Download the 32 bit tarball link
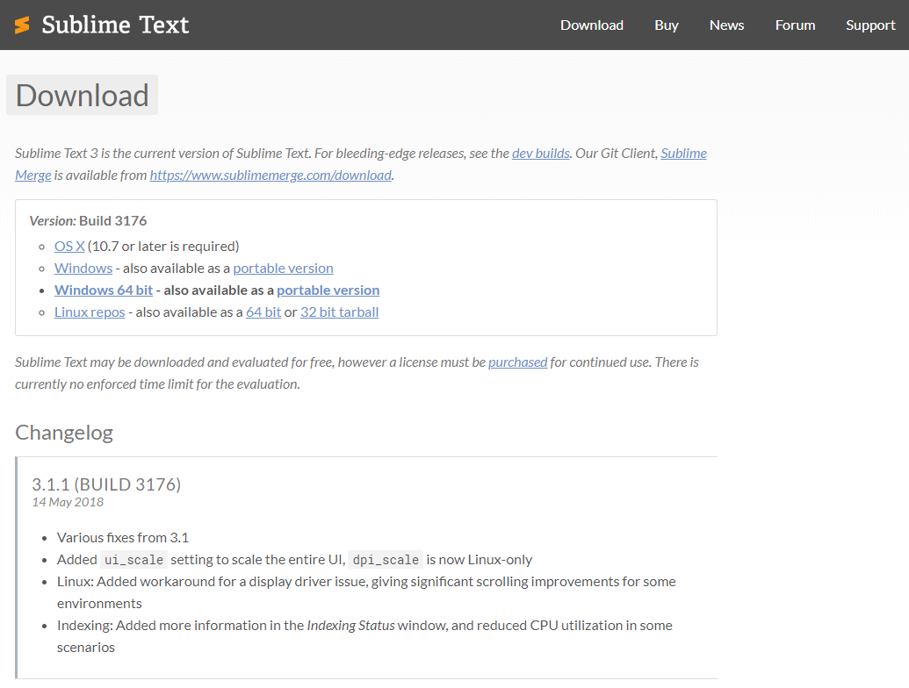909x688 pixels. (x=339, y=312)
